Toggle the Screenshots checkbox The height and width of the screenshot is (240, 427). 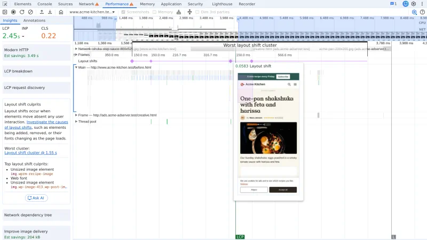[123, 12]
